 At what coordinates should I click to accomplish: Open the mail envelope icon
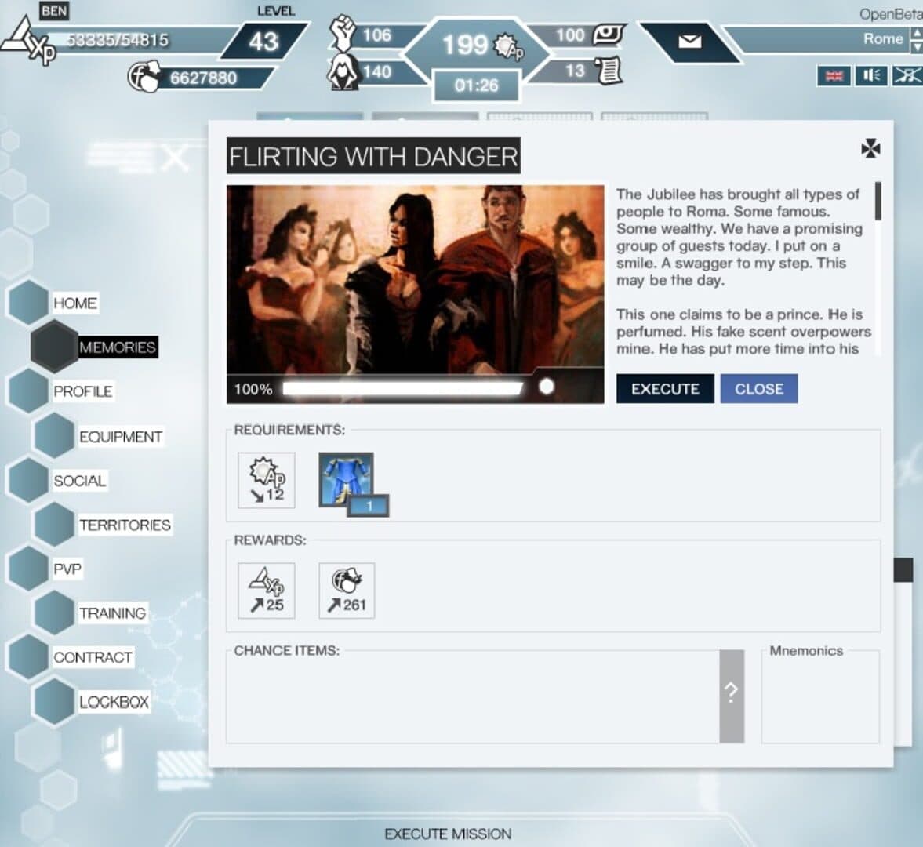click(689, 42)
